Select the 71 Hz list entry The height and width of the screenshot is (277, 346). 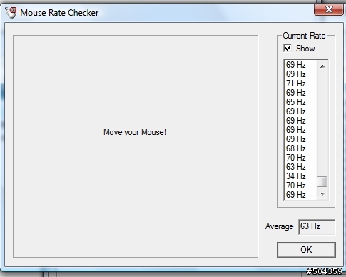(x=301, y=84)
